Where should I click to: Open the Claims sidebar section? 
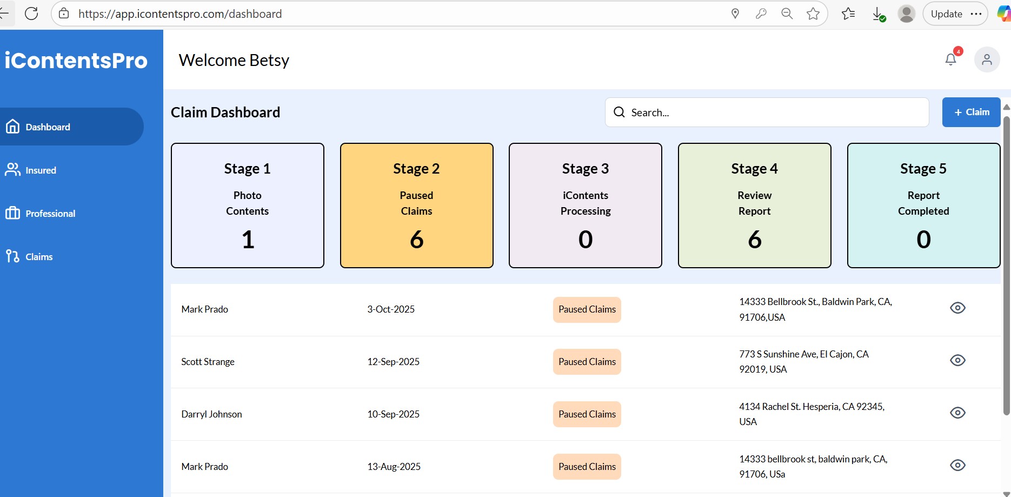(x=39, y=256)
